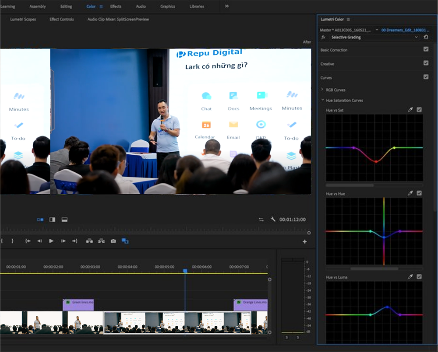
Task: Disable the Curves section checkbox
Action: tap(426, 77)
